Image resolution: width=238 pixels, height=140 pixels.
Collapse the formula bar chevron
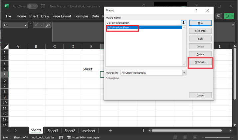[233, 24]
